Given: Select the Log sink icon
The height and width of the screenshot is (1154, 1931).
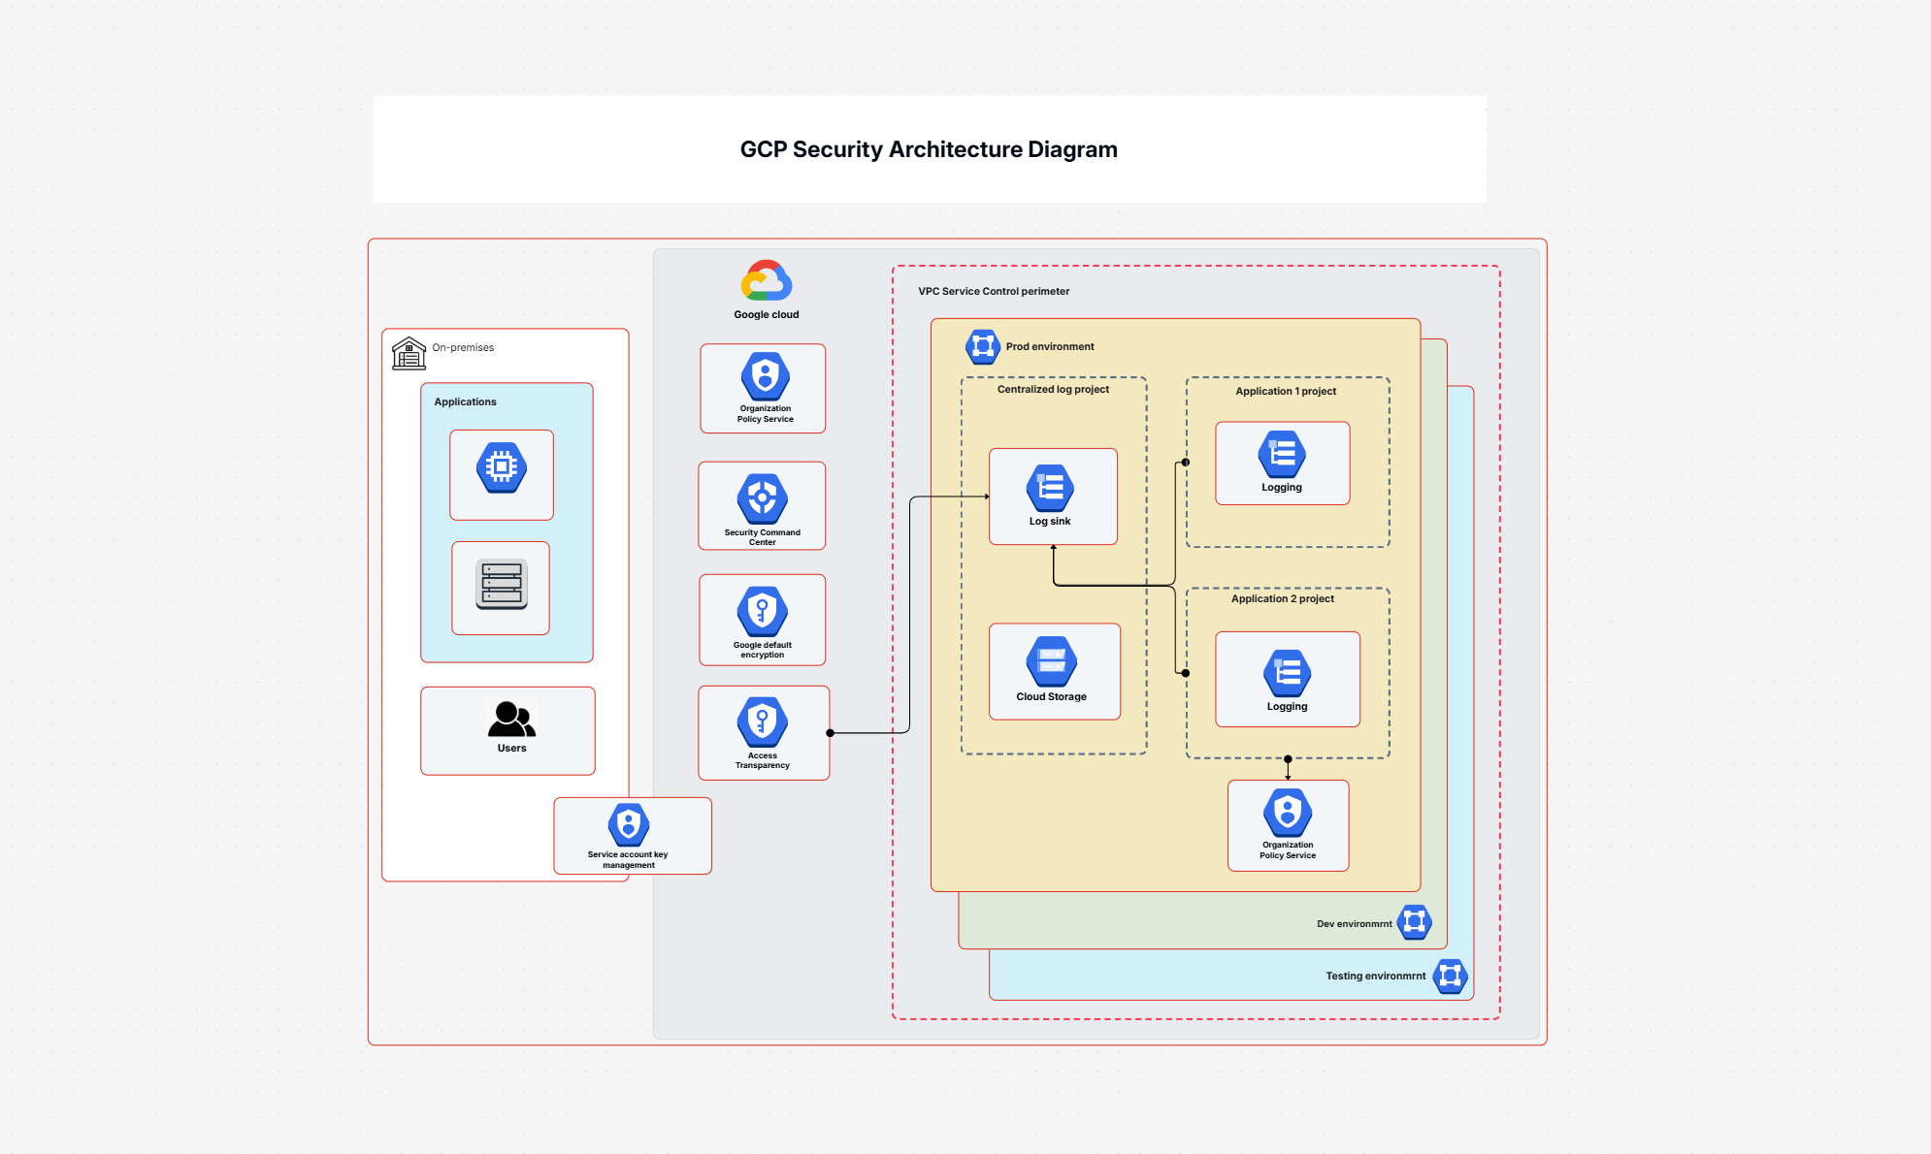Looking at the screenshot, I should coord(1053,488).
